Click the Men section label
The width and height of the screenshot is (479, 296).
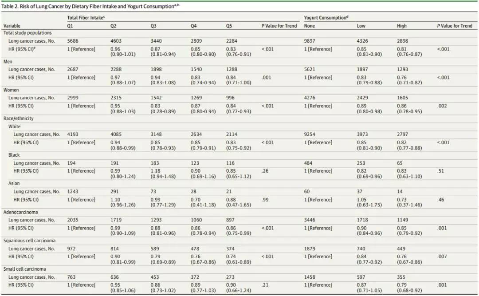coord(8,62)
